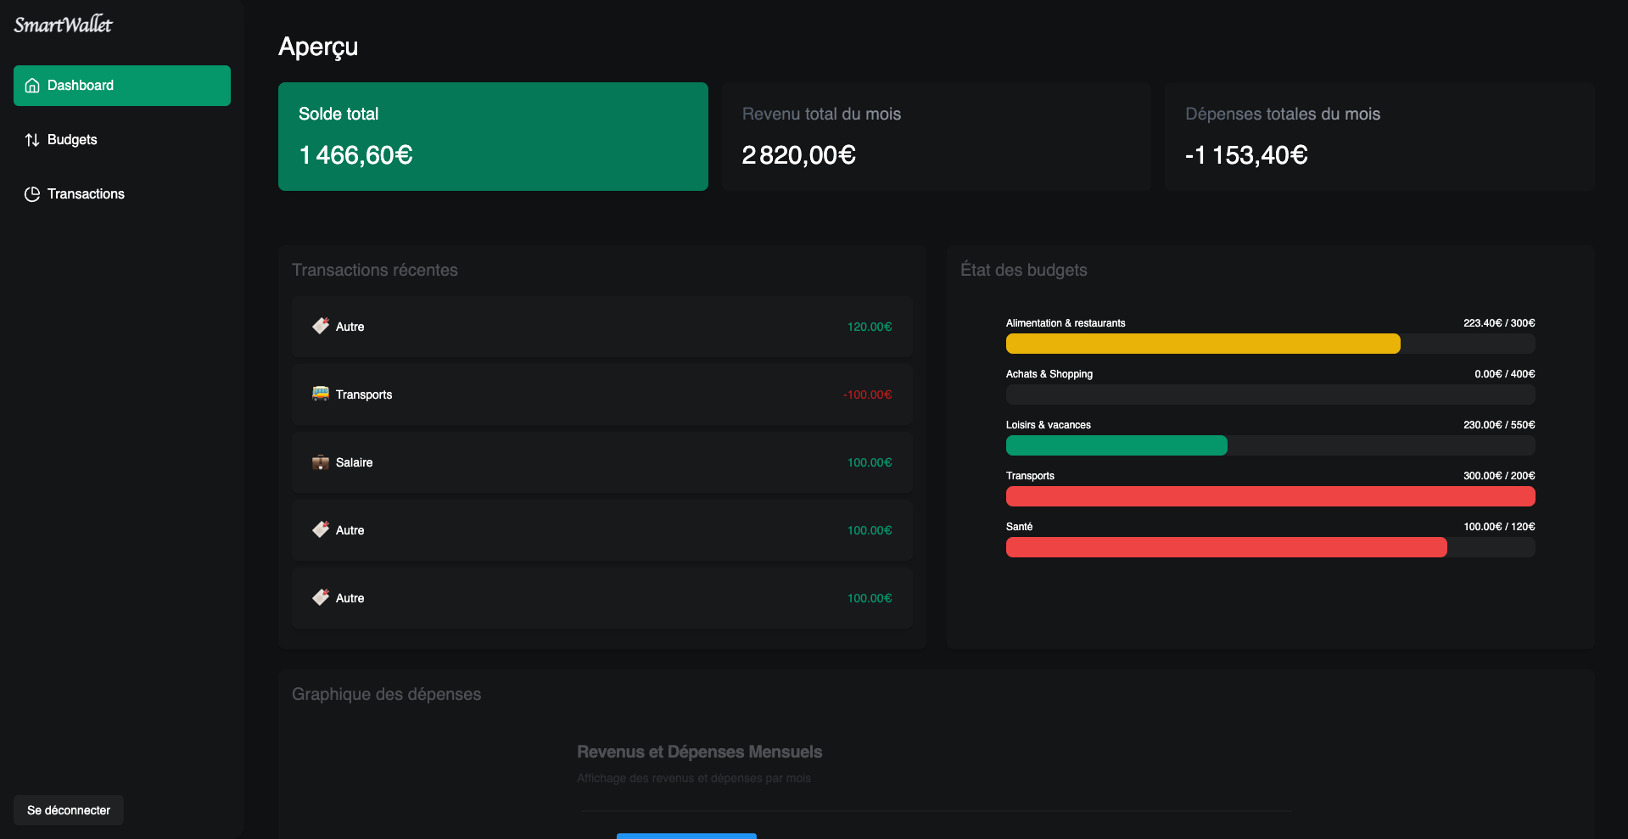1628x839 pixels.
Task: Click the 100.00€ / 120€ budget value
Action: [1499, 527]
